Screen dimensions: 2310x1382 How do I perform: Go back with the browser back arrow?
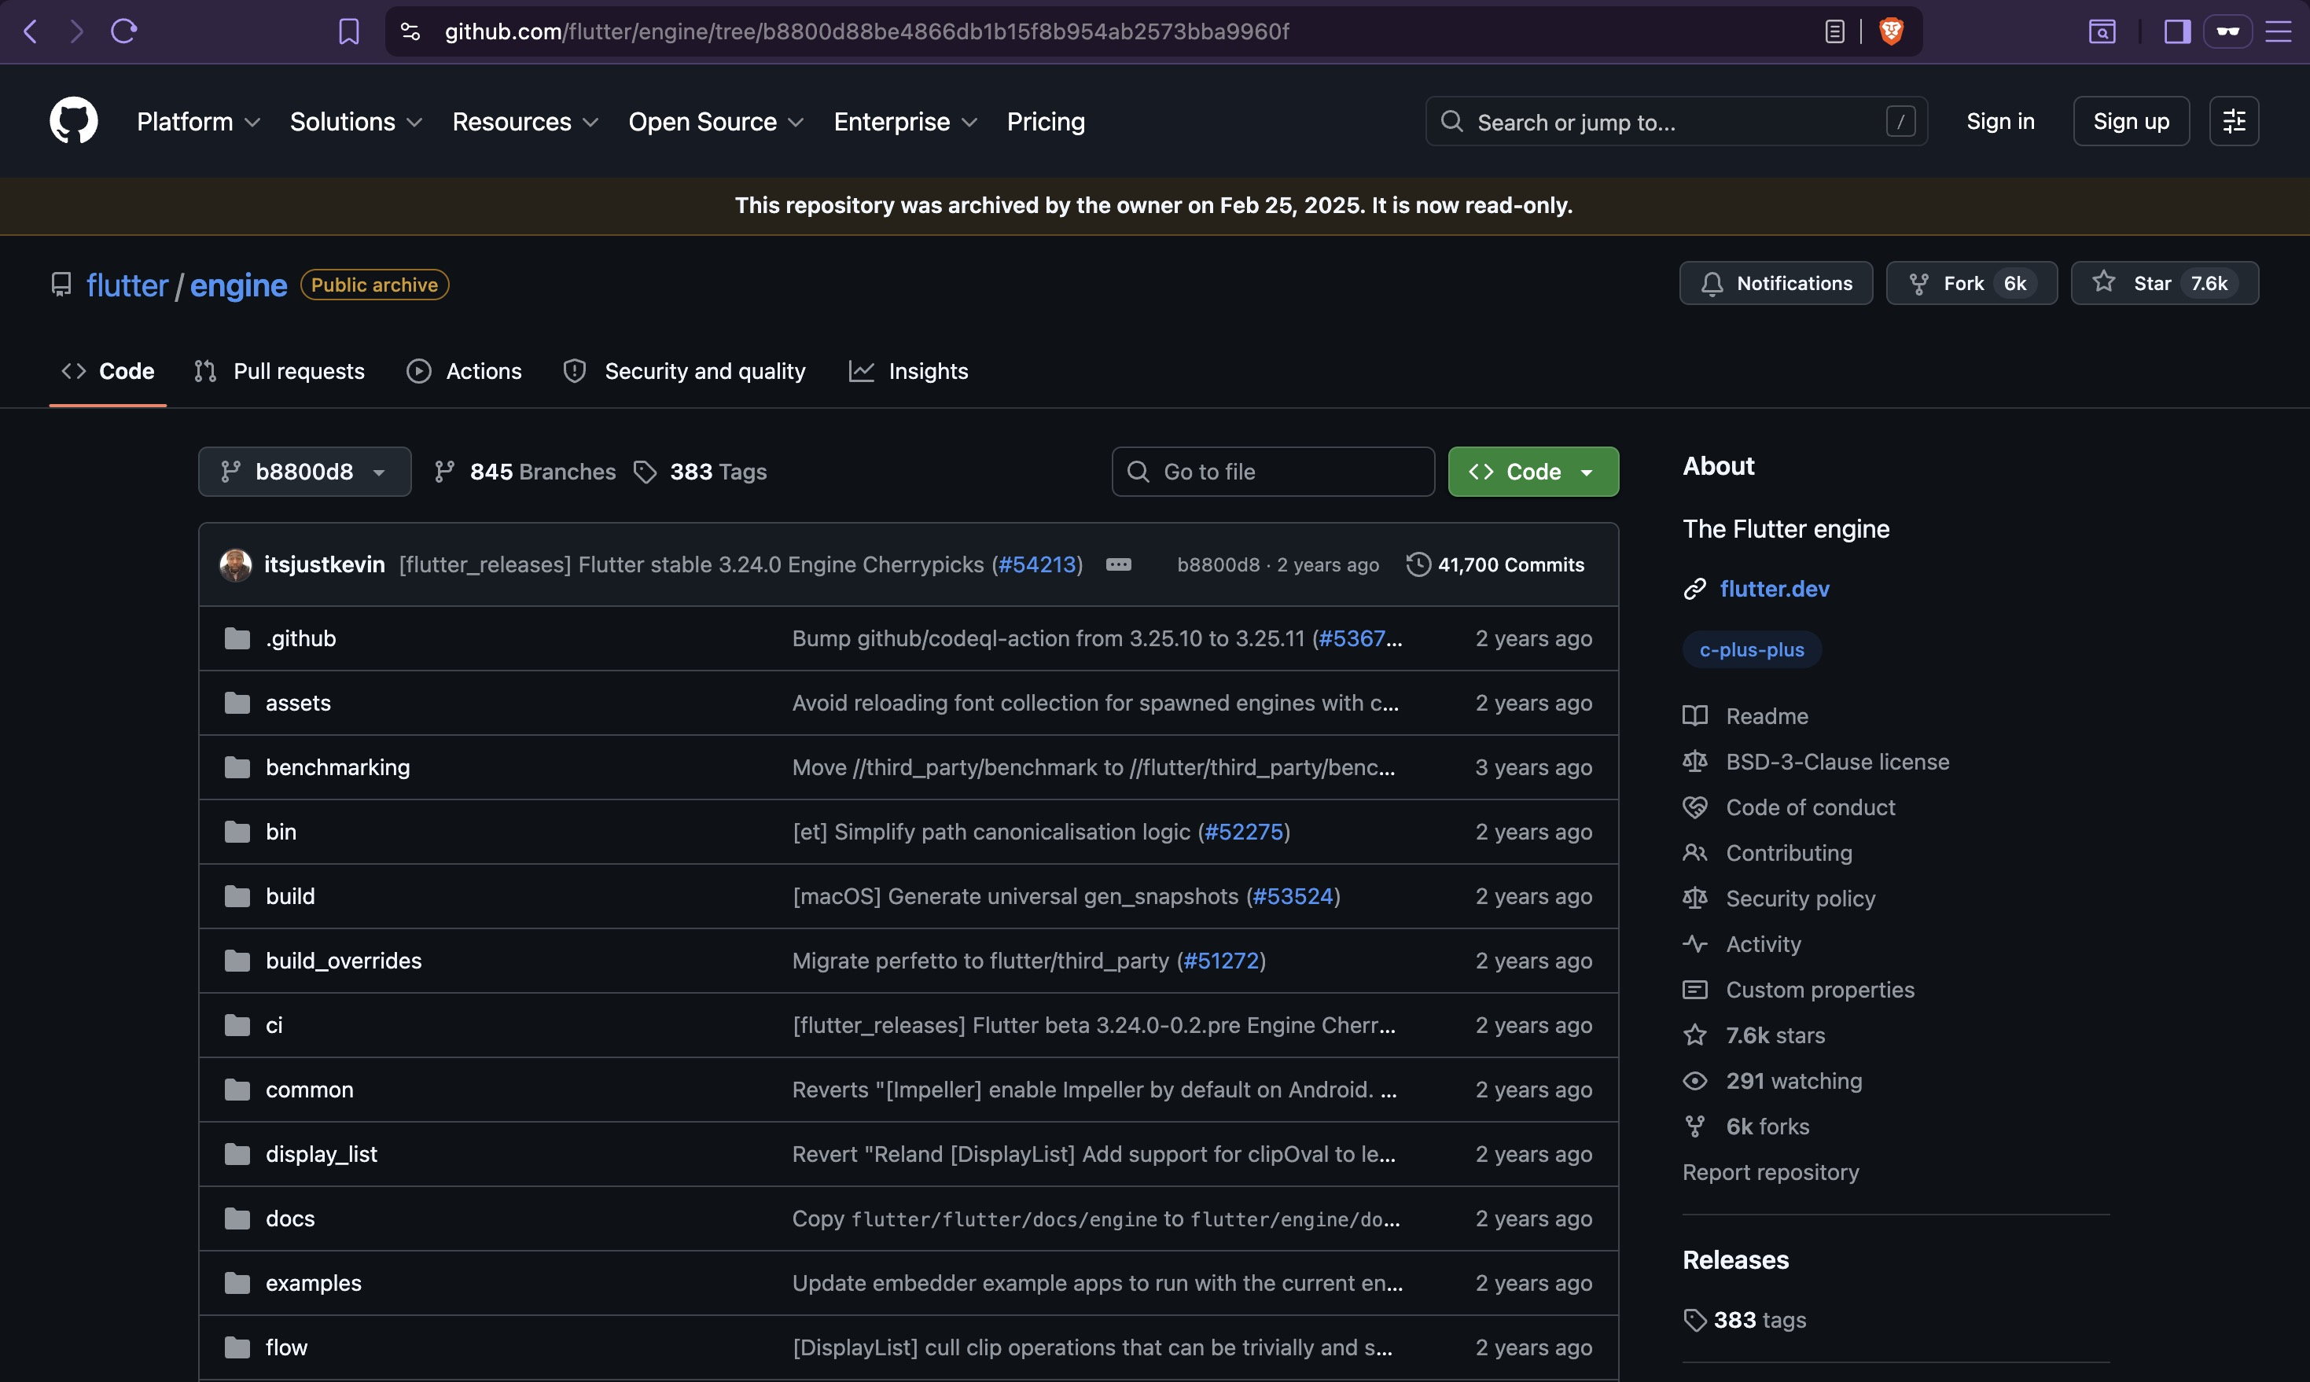30,31
